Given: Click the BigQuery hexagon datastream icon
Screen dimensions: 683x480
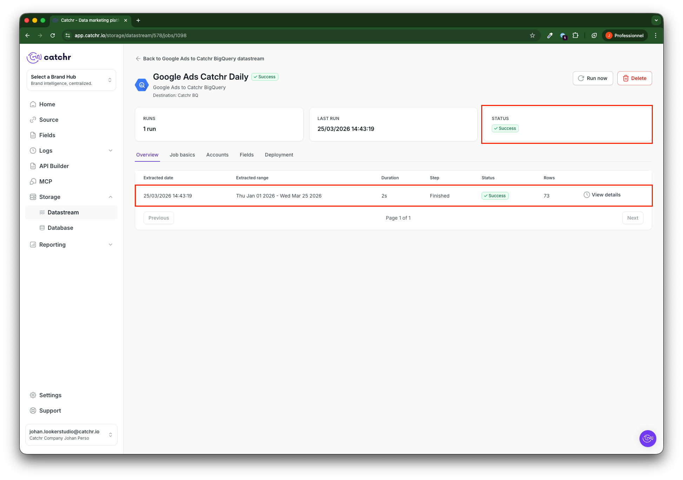Looking at the screenshot, I should tap(142, 85).
